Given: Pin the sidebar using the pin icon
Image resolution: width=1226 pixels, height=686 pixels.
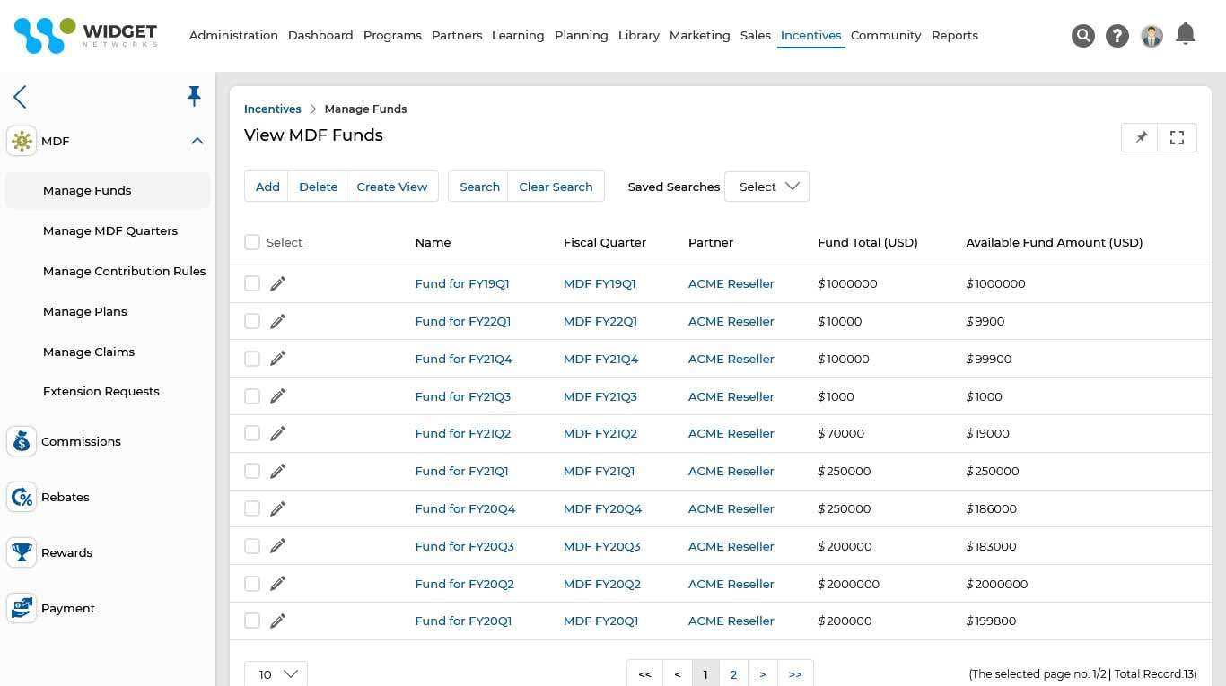Looking at the screenshot, I should pyautogui.click(x=194, y=96).
